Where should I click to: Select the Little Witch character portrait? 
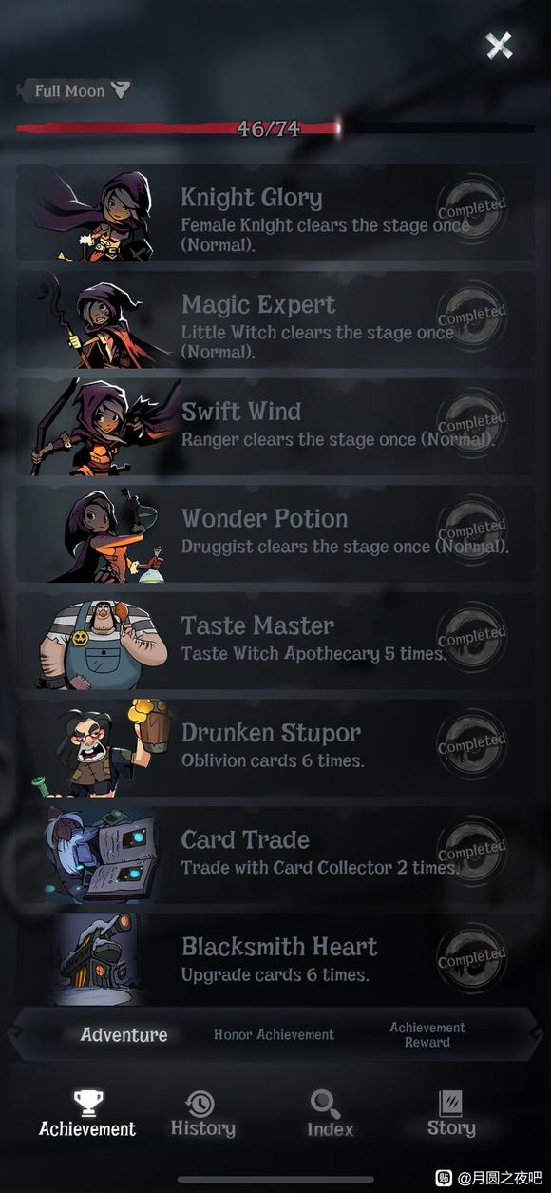97,320
